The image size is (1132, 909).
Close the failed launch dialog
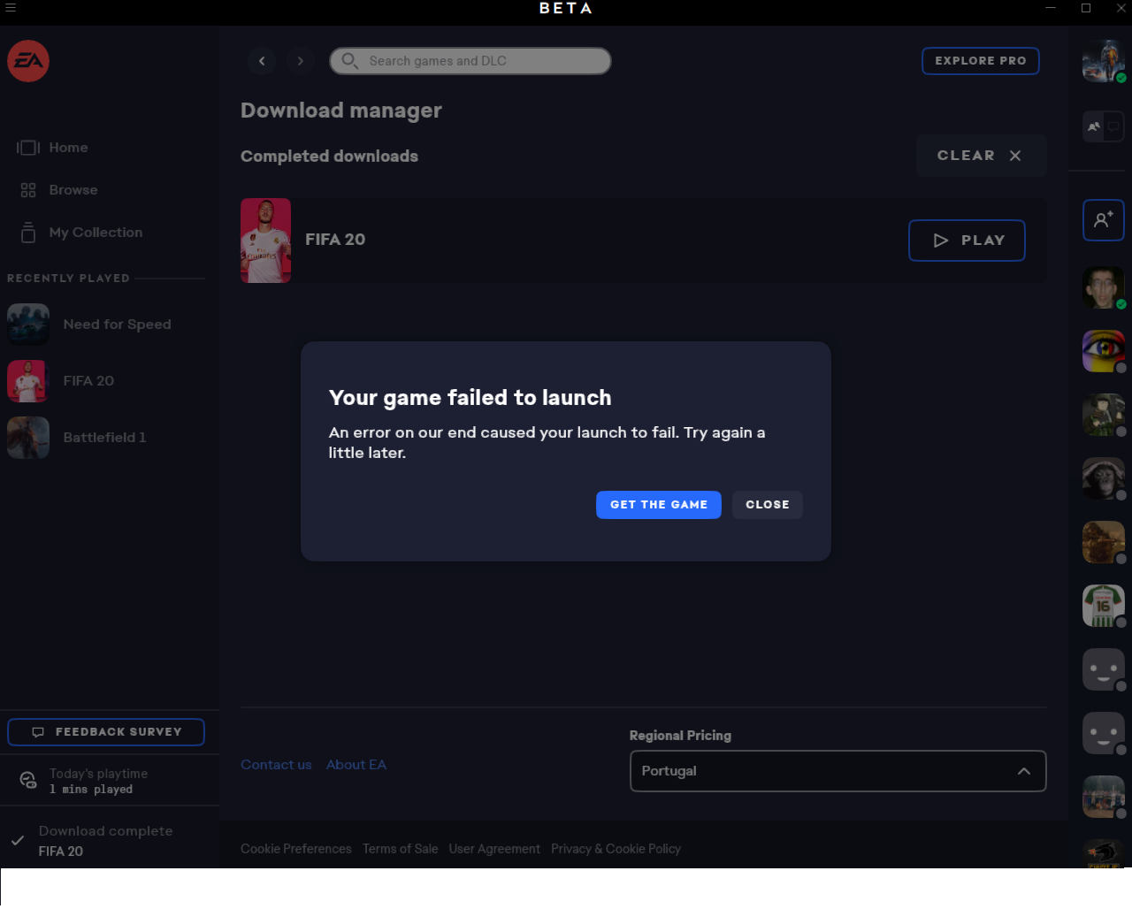tap(767, 505)
